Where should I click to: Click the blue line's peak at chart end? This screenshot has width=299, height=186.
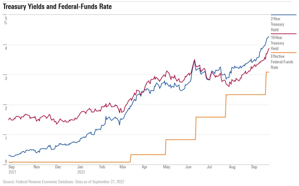(x=269, y=37)
